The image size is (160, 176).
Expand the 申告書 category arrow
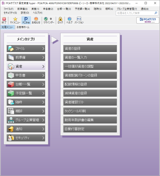point(43,75)
